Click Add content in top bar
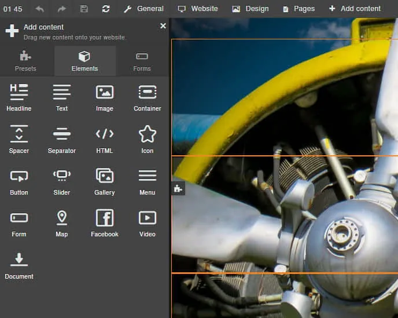This screenshot has height=318, width=398. 355,9
